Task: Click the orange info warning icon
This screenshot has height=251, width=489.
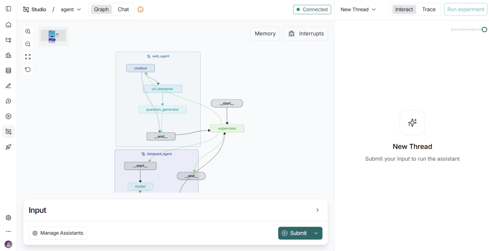Action: 141,10
